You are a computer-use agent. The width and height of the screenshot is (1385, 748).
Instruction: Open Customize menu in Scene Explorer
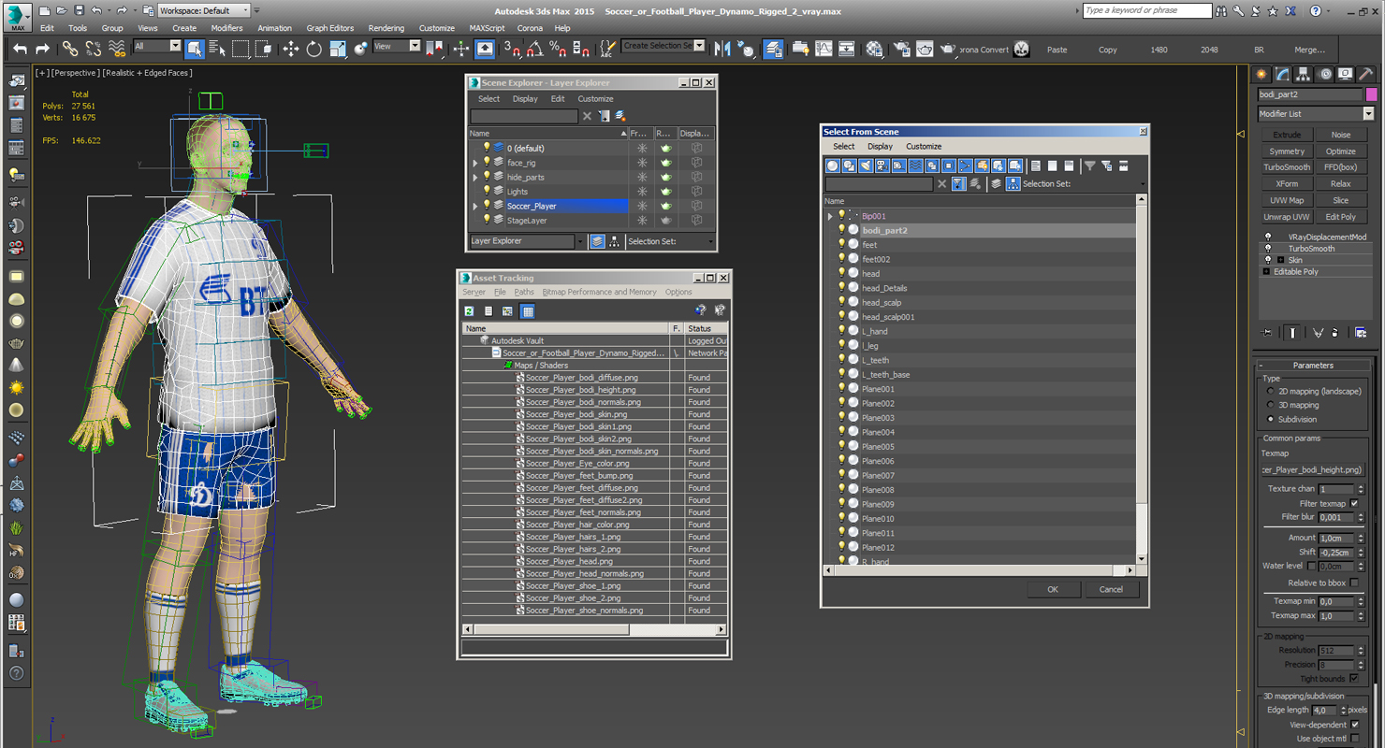pyautogui.click(x=595, y=98)
